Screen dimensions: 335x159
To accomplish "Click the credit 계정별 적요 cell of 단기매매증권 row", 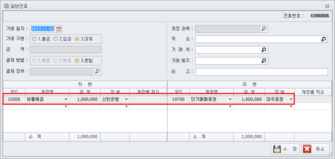I will pyautogui.click(x=313, y=99).
